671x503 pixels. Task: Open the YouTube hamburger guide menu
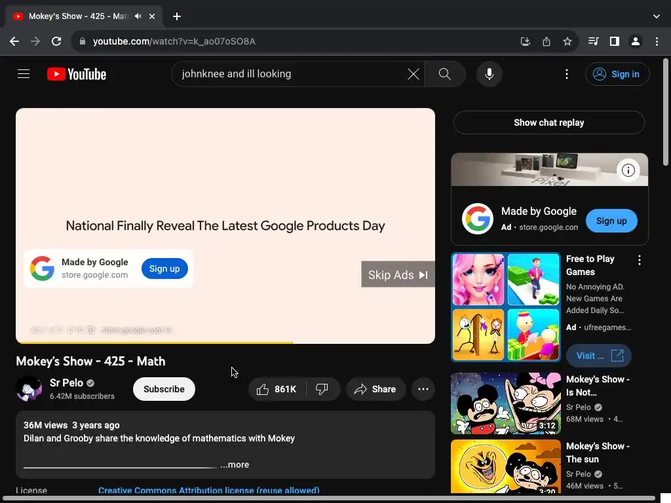[24, 74]
